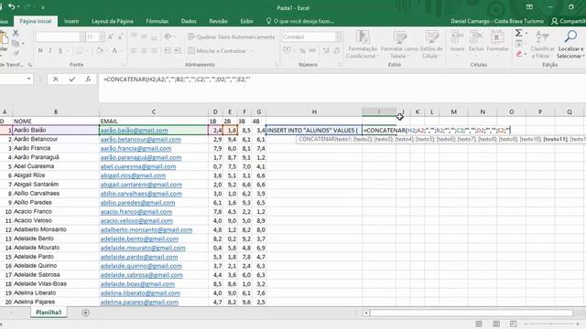Screen dimensions: 586x329
Task: Confirm formula with checkmark button
Action: (71, 80)
